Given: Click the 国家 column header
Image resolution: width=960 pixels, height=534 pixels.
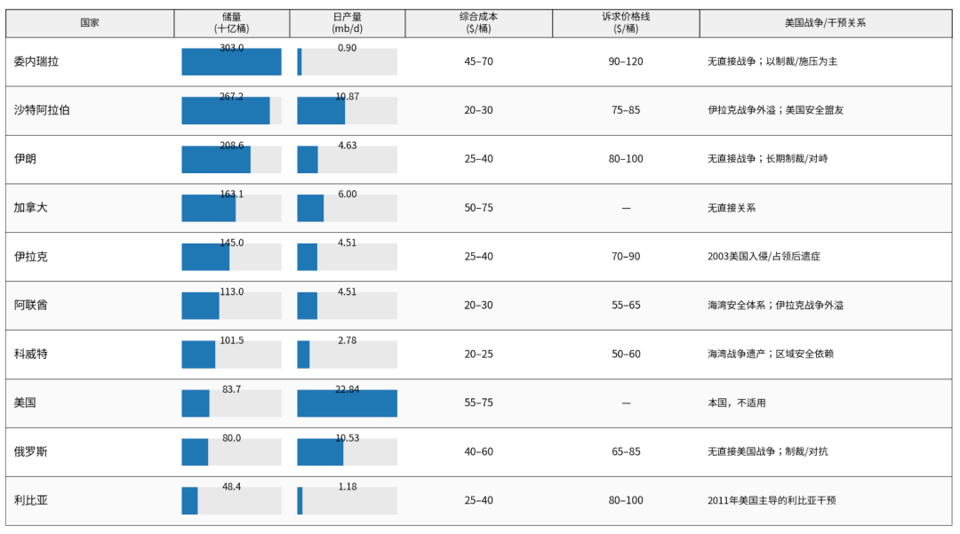Looking at the screenshot, I should (90, 23).
